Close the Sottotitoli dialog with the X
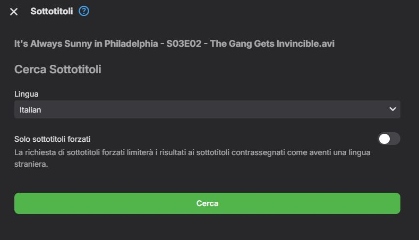The height and width of the screenshot is (240, 419). (x=14, y=12)
